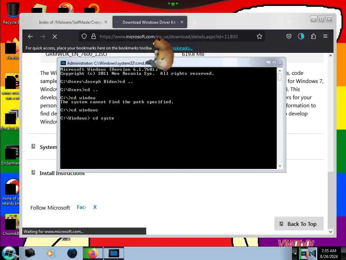Screen dimensions: 346x260
Task: Stop loading the Microsoft page
Action: (x=55, y=37)
